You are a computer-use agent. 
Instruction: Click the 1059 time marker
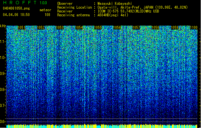[175, 28]
